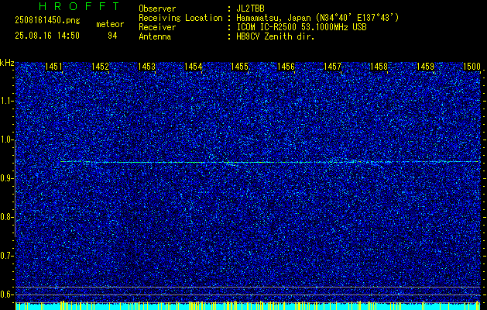This screenshot has width=487, height=310.
Task: Click the Receiver label
Action: click(157, 27)
